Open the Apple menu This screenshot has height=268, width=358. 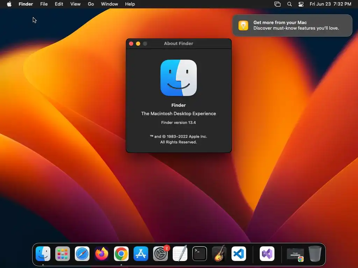pyautogui.click(x=9, y=4)
